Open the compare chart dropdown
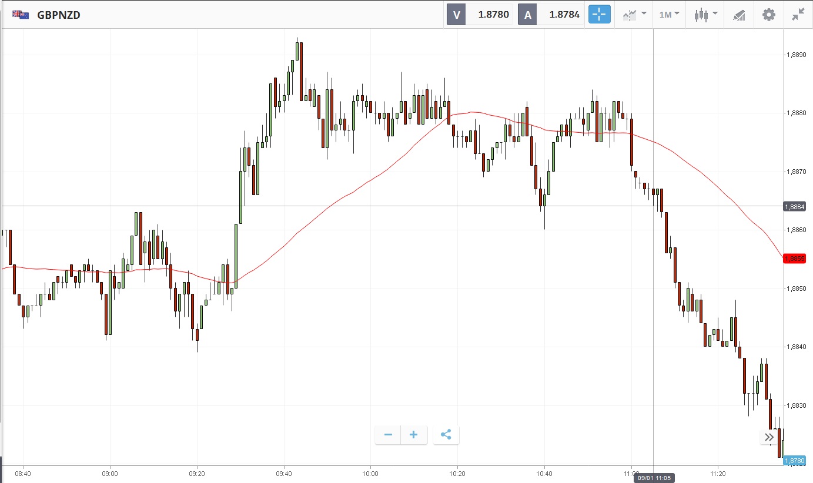This screenshot has width=813, height=483. click(x=634, y=15)
